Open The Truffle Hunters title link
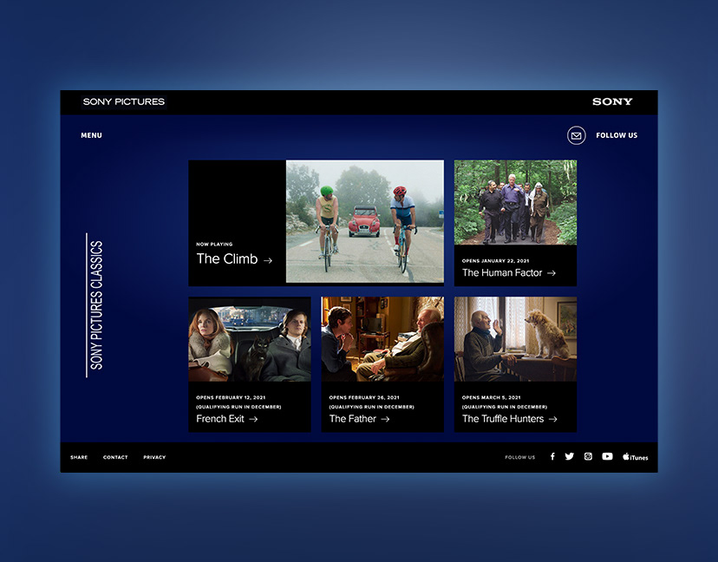The height and width of the screenshot is (562, 718). (x=503, y=419)
